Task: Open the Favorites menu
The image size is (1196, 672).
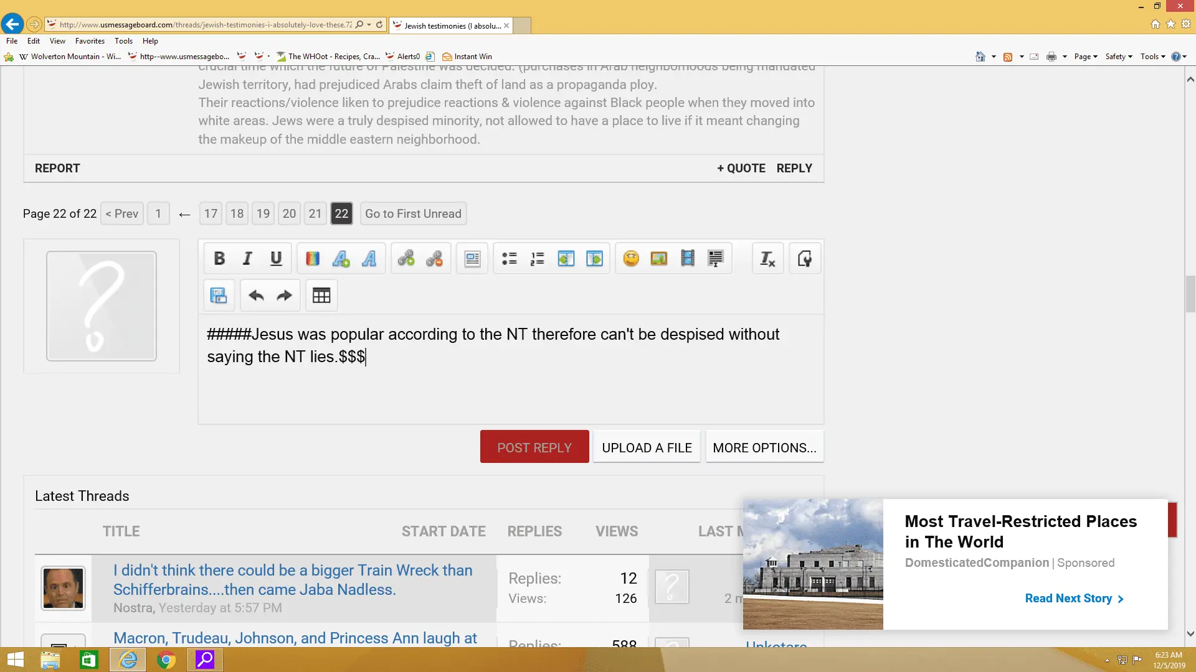Action: pyautogui.click(x=90, y=41)
